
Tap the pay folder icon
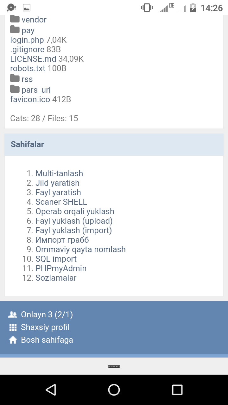coord(15,30)
